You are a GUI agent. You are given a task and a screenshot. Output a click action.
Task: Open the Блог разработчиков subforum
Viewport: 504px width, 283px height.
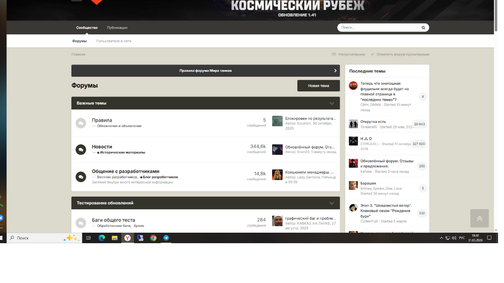coord(160,177)
